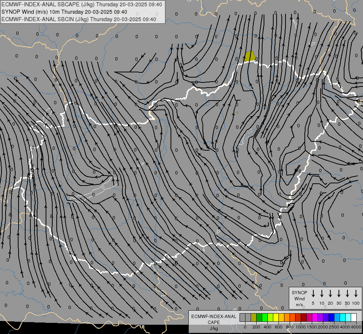Image resolution: width=363 pixels, height=334 pixels.
Task: Click the 1000 tick label in CAPE legend
Action: click(x=301, y=327)
